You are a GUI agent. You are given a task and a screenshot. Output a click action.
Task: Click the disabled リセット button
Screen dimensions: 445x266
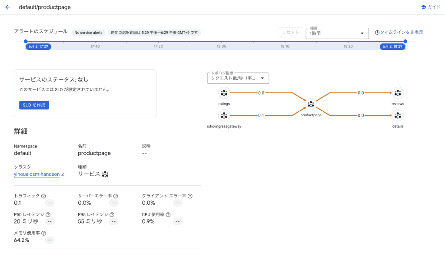(290, 33)
